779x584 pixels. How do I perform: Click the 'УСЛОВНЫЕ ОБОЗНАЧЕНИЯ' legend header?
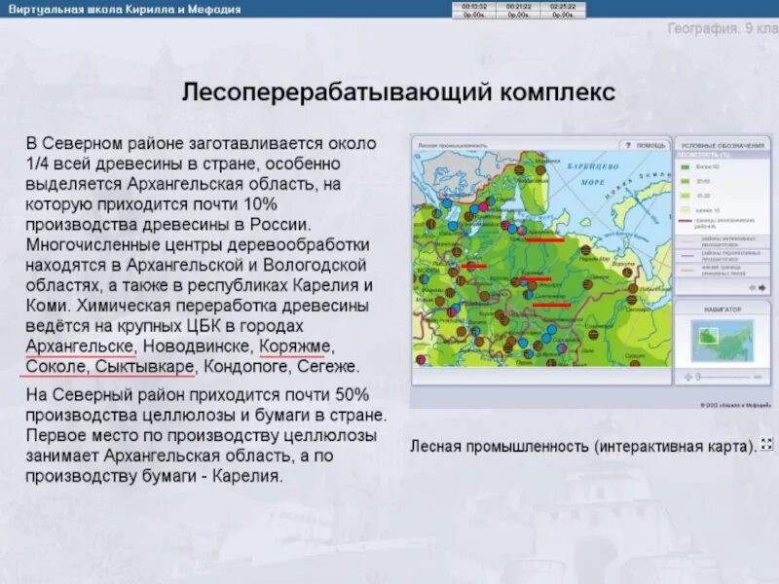723,145
